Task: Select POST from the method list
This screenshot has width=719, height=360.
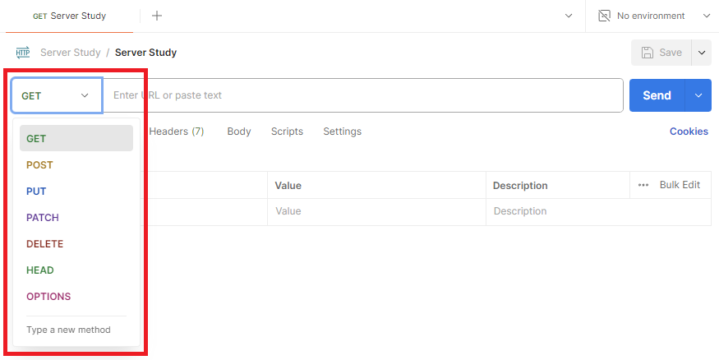Action: tap(39, 165)
